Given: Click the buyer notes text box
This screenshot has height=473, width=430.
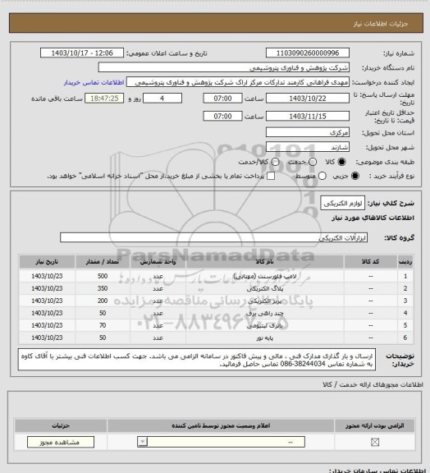Looking at the screenshot, I should click(197, 360).
